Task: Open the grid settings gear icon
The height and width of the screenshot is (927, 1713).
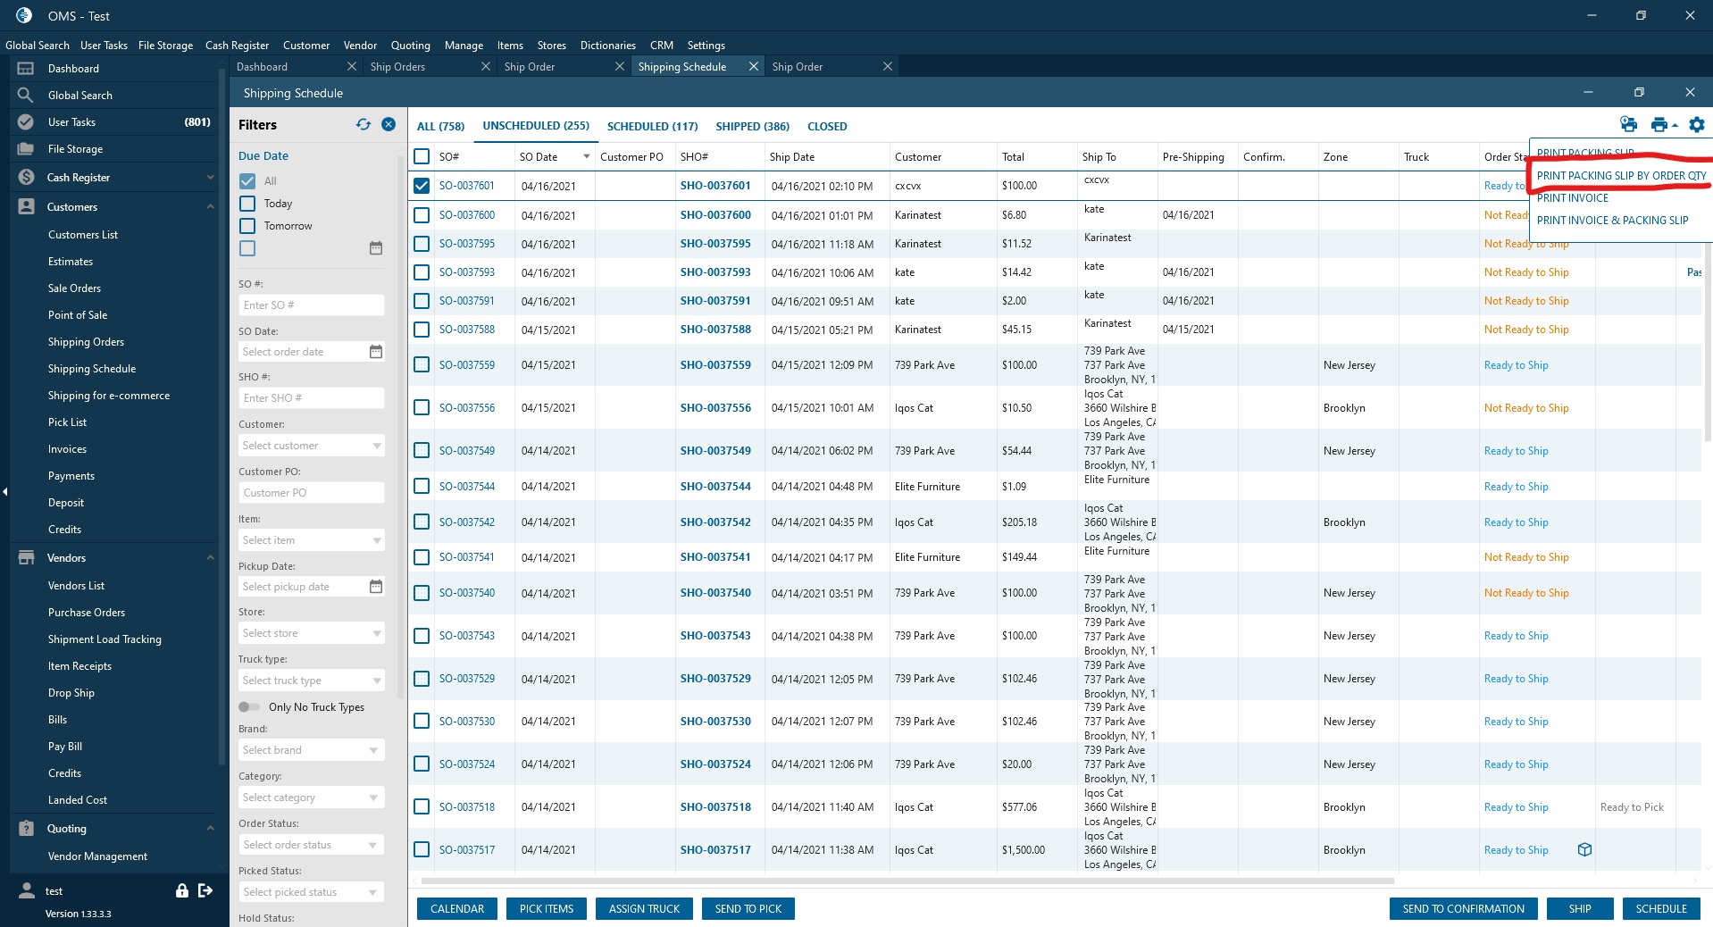Action: 1696,125
